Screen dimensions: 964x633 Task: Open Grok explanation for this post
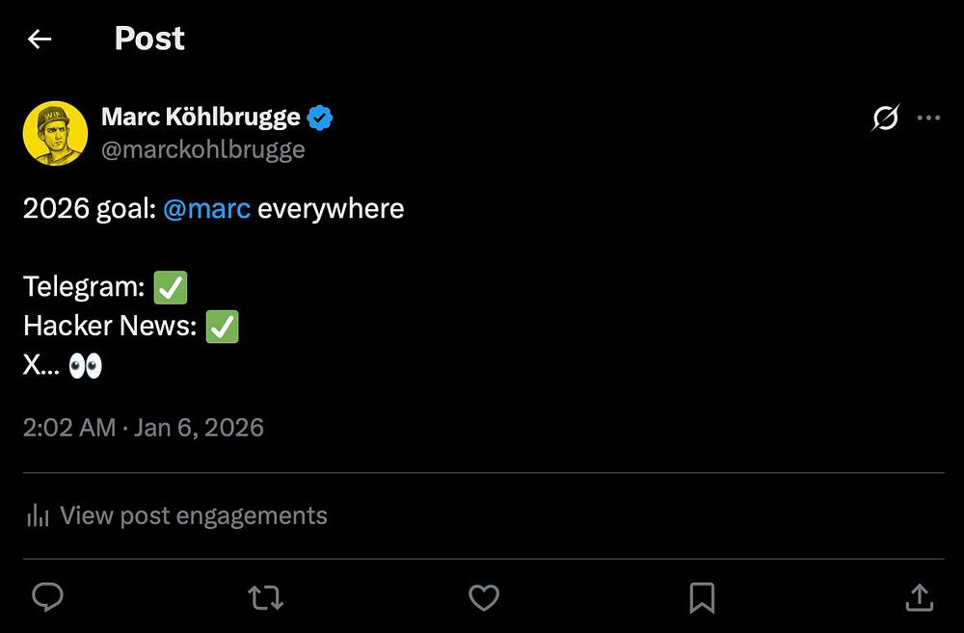click(885, 119)
